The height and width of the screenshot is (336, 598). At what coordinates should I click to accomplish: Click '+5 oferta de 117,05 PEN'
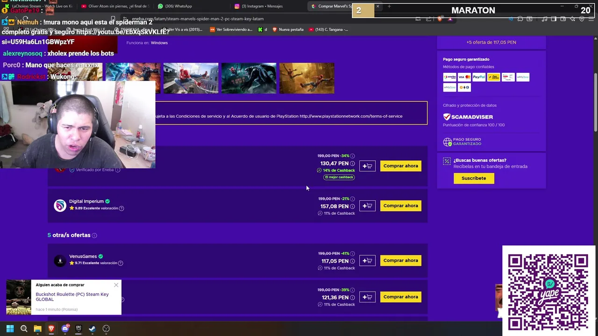(x=491, y=42)
